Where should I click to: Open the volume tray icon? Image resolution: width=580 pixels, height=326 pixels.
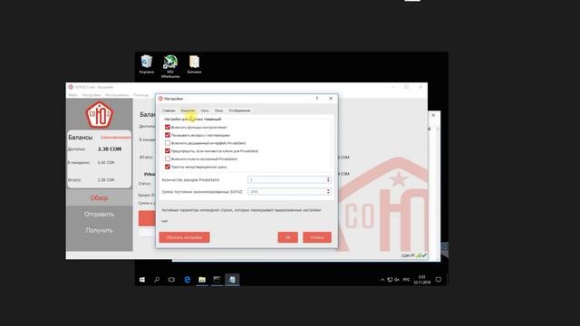click(397, 280)
